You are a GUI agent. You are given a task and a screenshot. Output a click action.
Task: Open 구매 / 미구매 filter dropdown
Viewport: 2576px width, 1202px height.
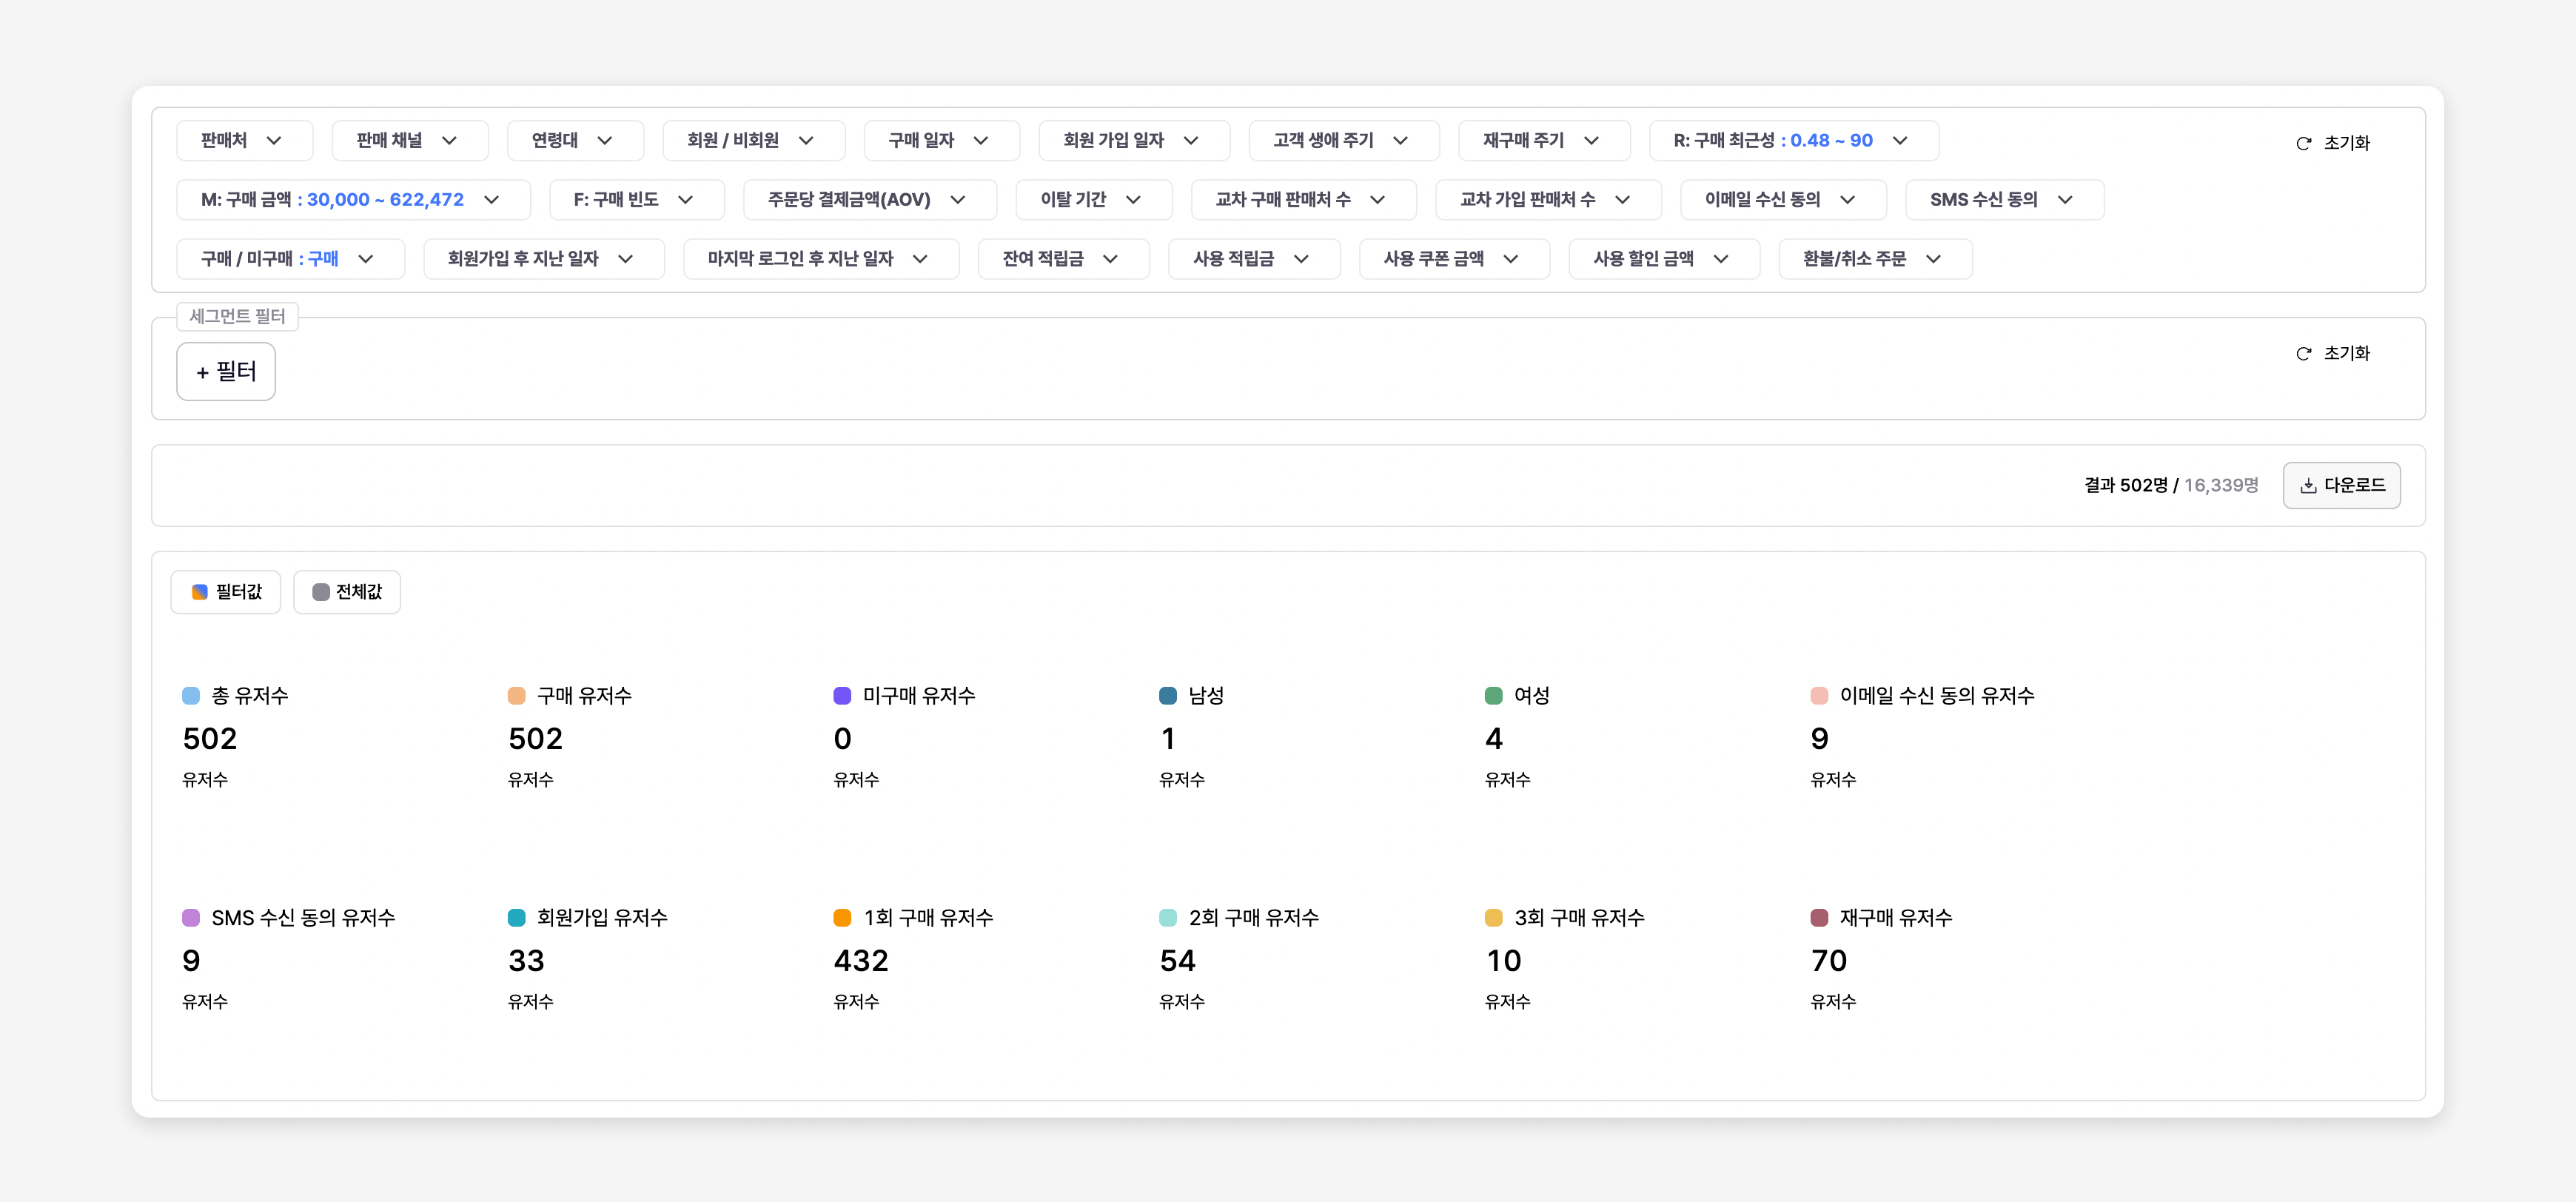pos(290,259)
